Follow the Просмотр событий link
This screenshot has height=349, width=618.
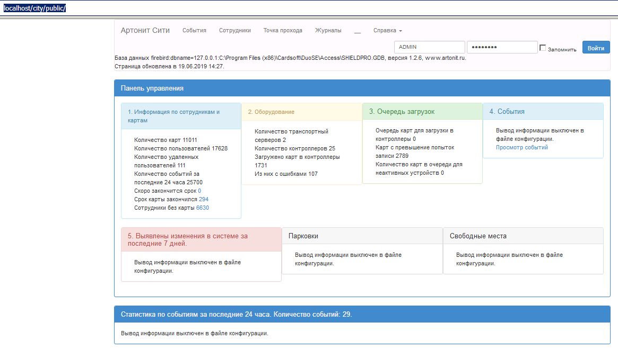click(x=521, y=148)
